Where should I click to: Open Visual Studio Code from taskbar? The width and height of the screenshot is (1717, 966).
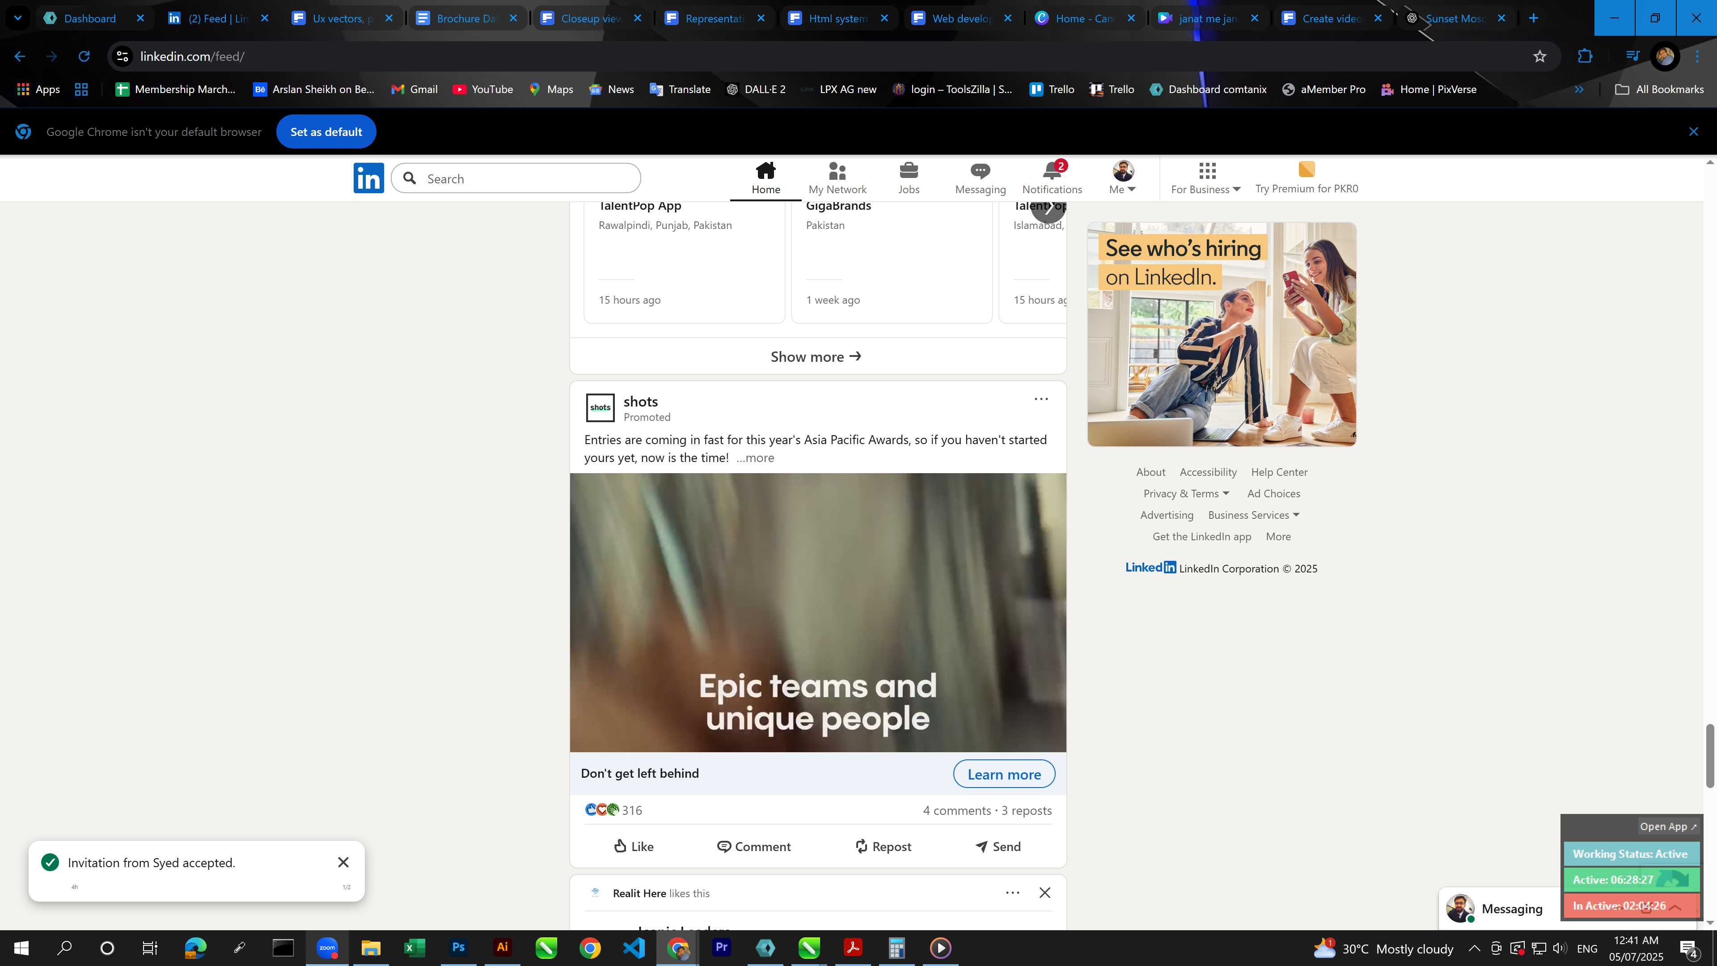pos(634,947)
